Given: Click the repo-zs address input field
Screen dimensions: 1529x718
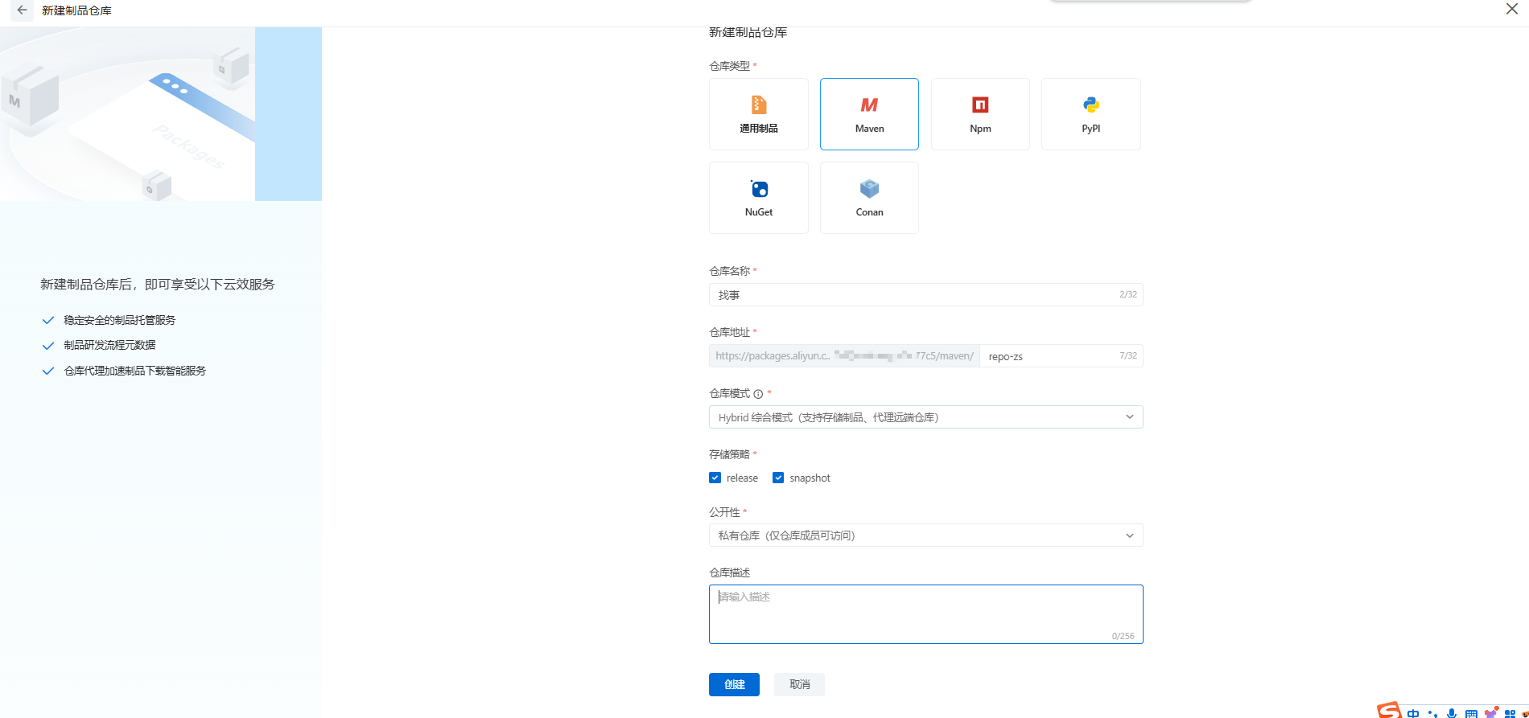Looking at the screenshot, I should click(1061, 356).
